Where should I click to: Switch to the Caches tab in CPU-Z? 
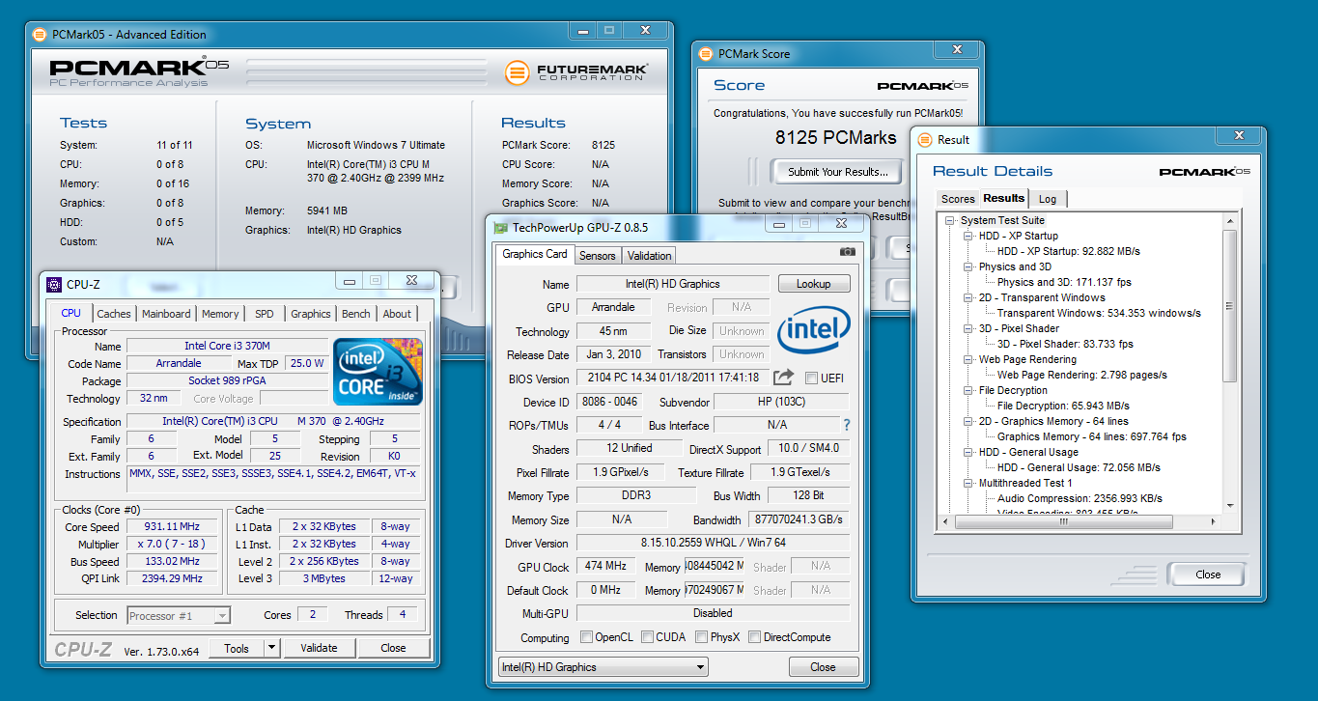click(114, 314)
